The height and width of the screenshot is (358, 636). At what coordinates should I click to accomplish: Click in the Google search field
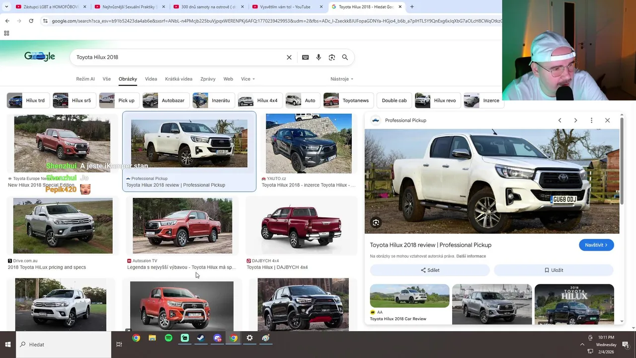179,57
